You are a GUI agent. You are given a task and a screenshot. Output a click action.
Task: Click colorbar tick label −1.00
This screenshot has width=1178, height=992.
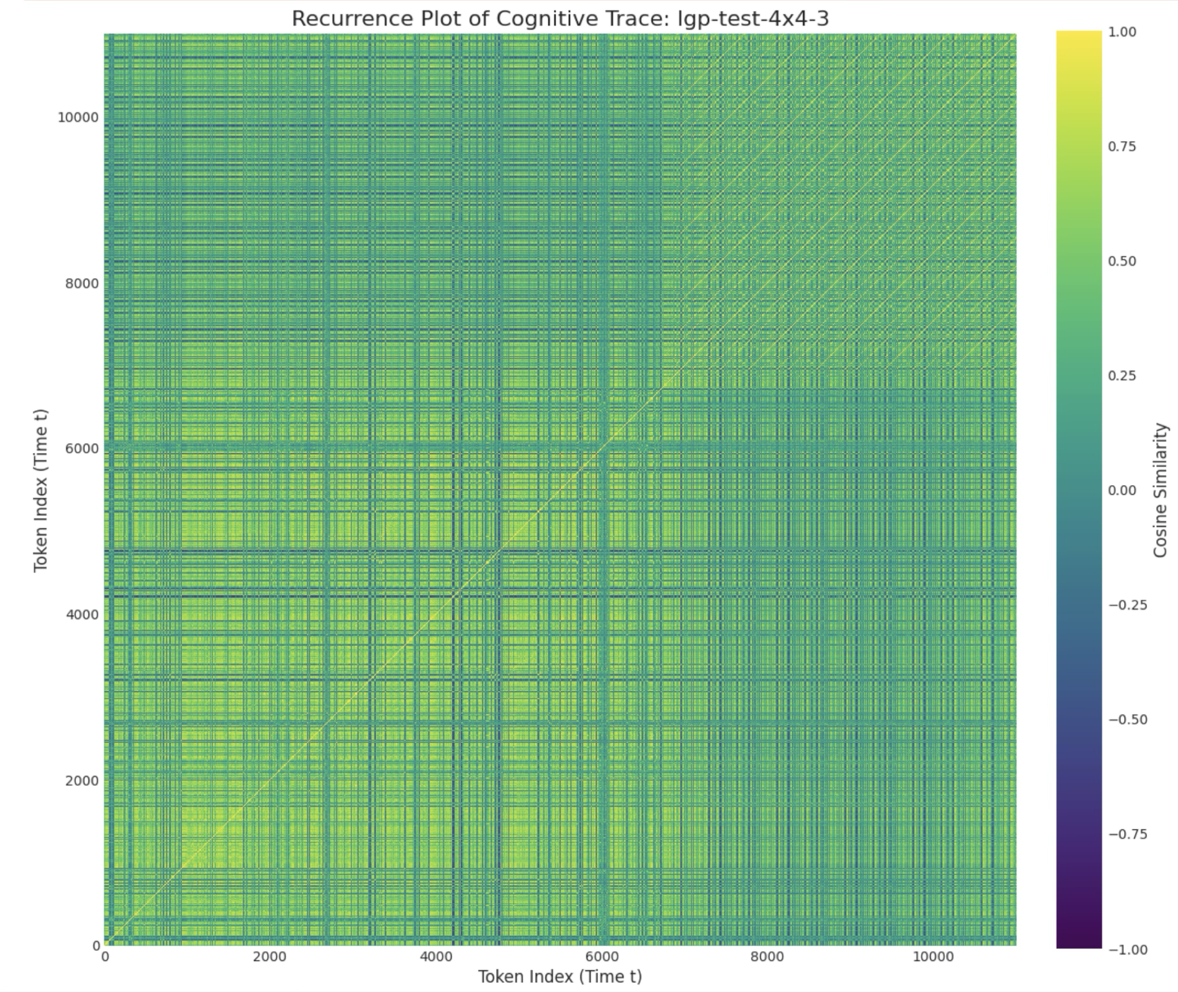click(1127, 949)
